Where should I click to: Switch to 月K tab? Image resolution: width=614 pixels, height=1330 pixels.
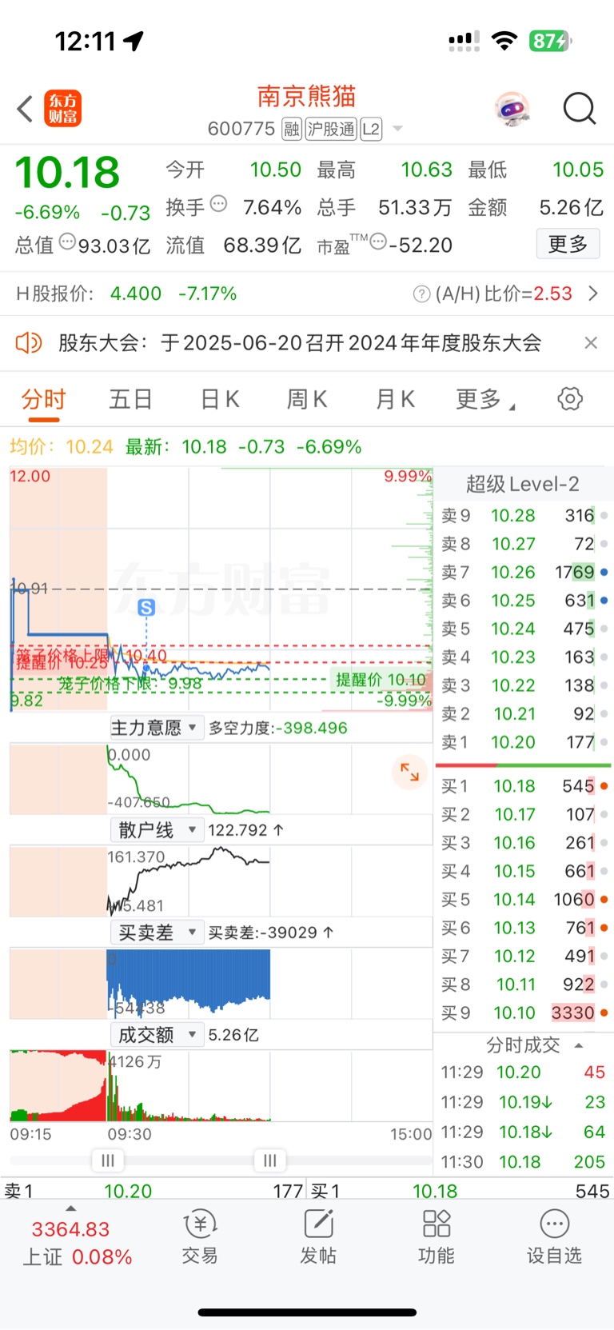tap(395, 398)
